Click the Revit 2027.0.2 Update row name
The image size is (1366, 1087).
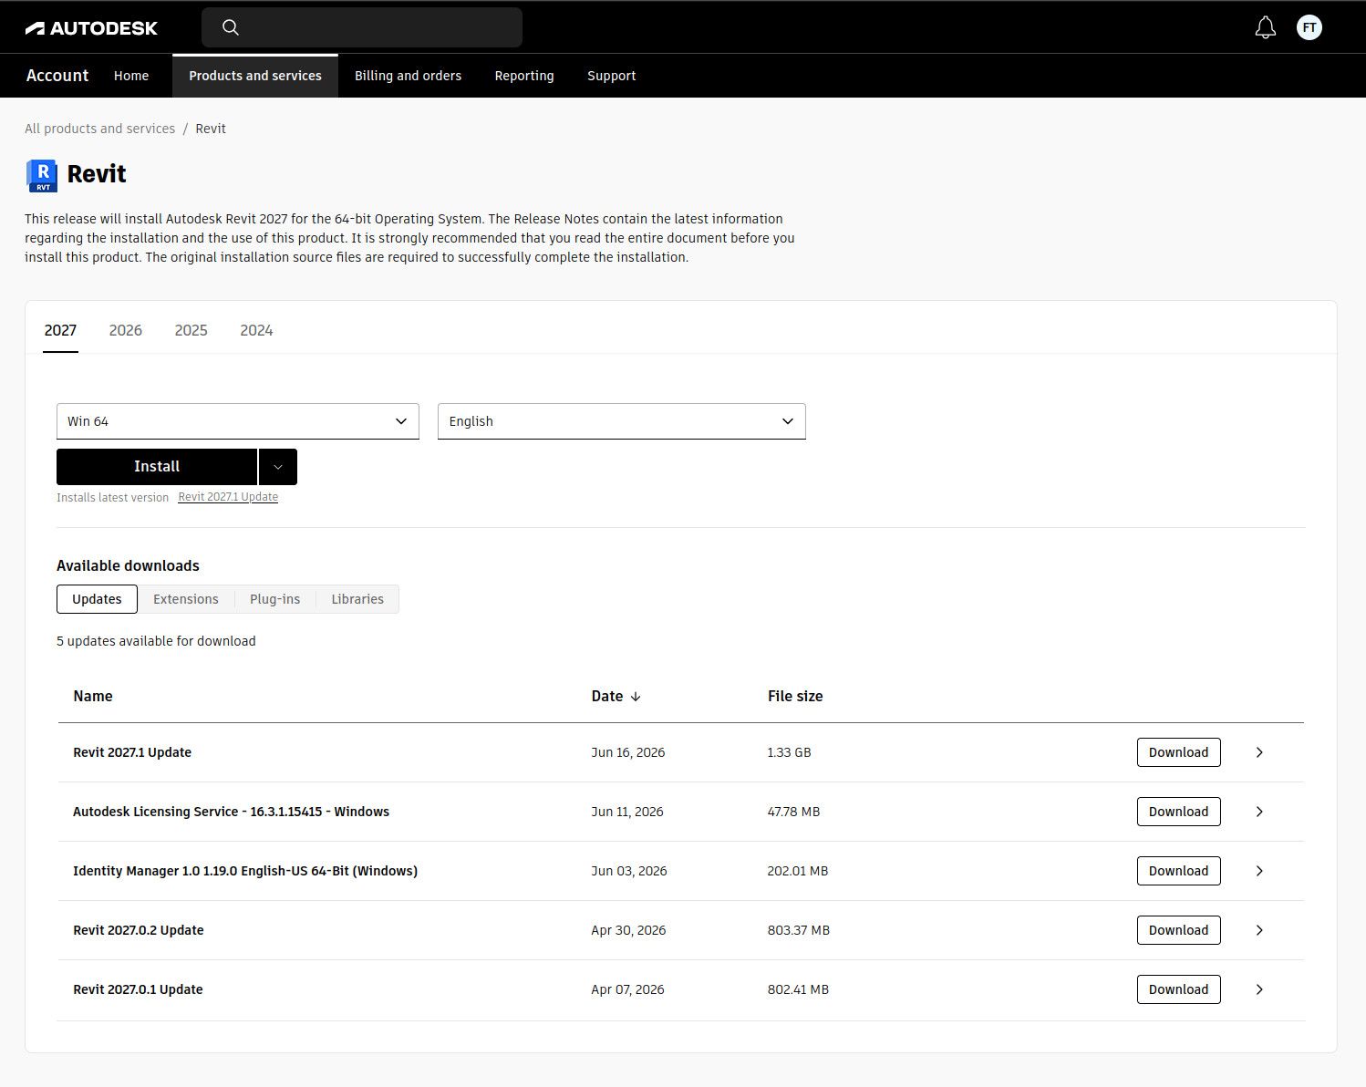click(139, 930)
